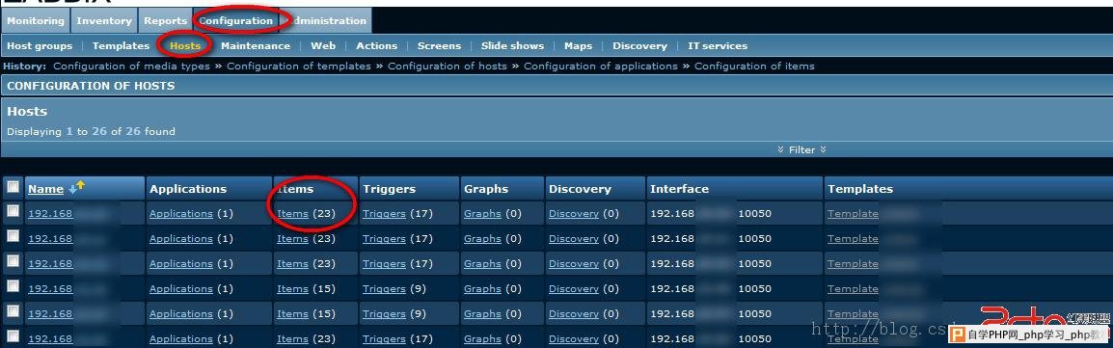Image resolution: width=1113 pixels, height=348 pixels.
Task: Open Slide shows configuration
Action: coord(512,45)
